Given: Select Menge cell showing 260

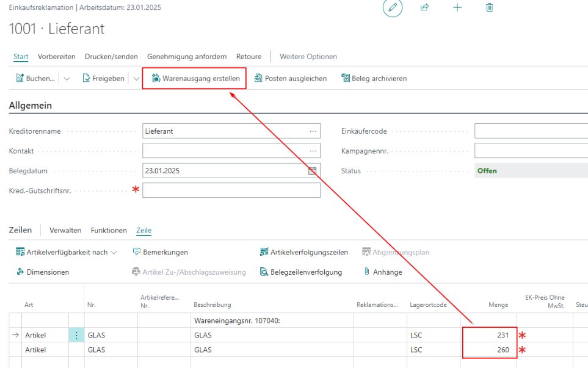Looking at the screenshot, I should tap(488, 350).
